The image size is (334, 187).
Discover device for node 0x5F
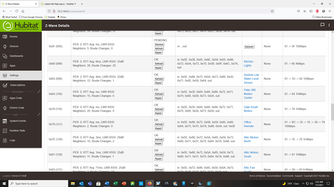[249, 47]
